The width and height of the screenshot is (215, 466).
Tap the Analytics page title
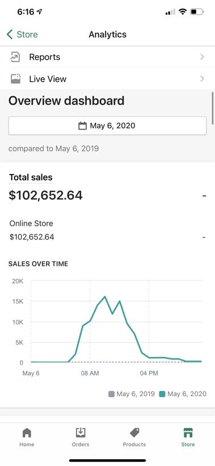click(108, 35)
